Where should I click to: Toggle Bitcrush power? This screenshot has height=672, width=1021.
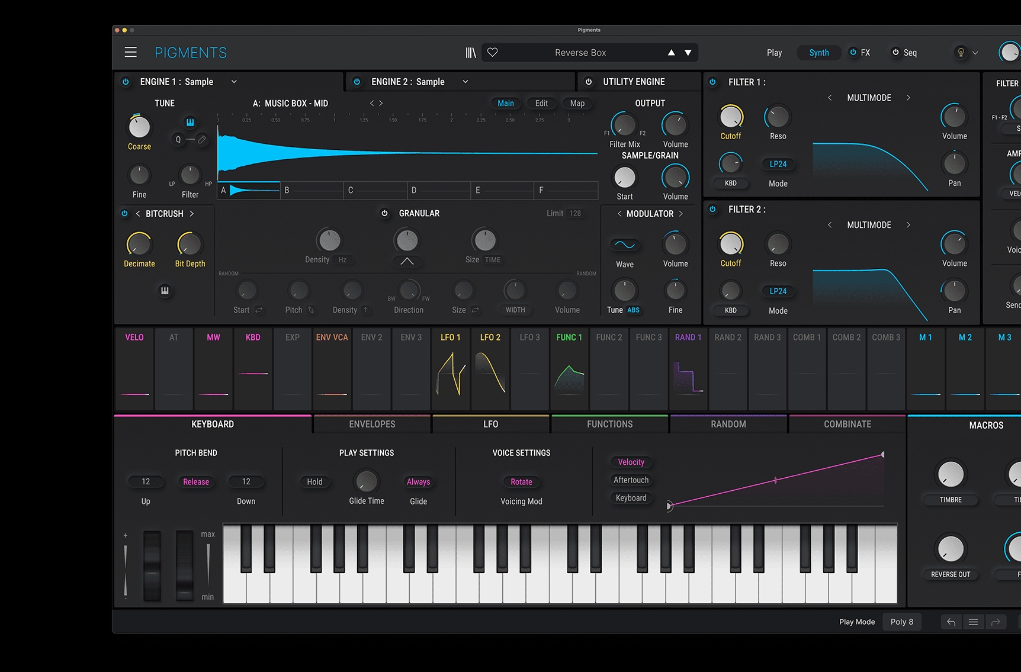coord(124,214)
